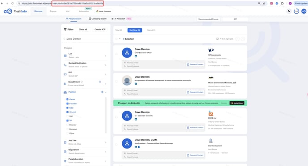Open the phone dialer icon in header
This screenshot has width=308, height=166.
tap(289, 11)
